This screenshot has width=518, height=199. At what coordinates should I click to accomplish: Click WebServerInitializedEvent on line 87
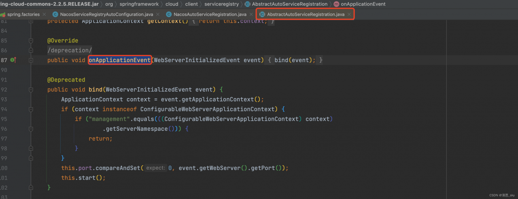[197, 60]
